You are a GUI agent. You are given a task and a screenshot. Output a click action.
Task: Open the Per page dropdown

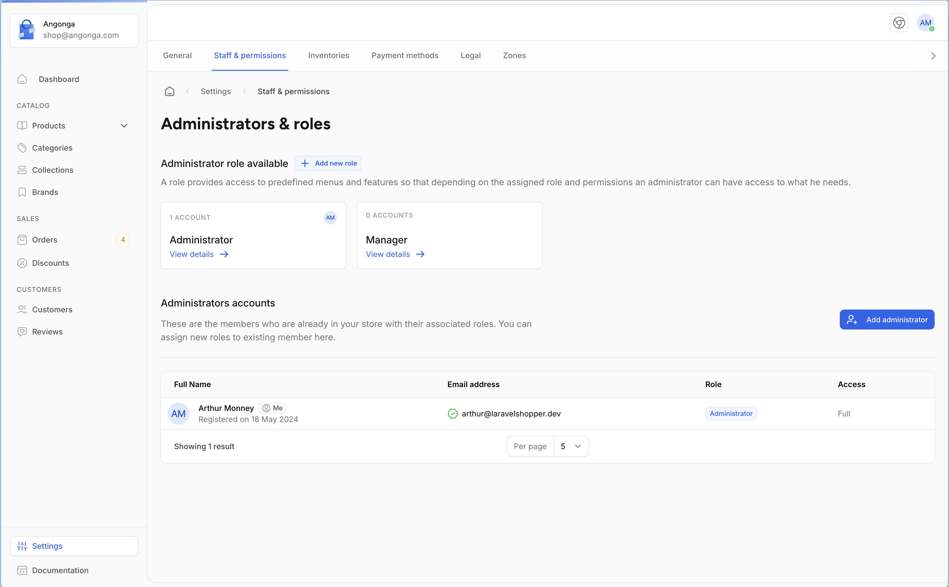point(570,446)
